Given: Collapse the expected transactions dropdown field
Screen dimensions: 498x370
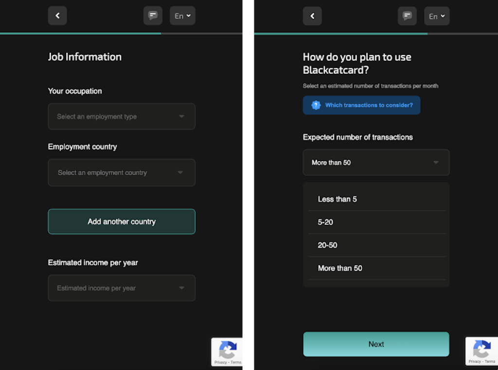Looking at the screenshot, I should pyautogui.click(x=376, y=162).
